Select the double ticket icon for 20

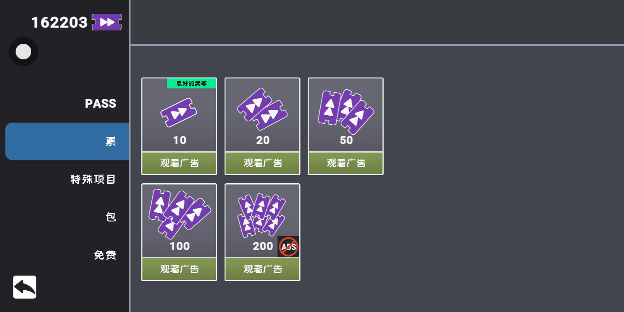tap(262, 109)
